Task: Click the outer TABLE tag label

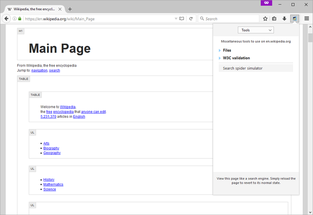Action: pos(24,79)
